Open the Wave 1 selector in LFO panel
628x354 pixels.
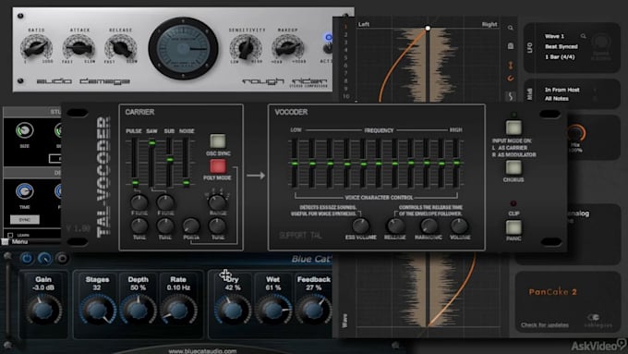coord(554,36)
